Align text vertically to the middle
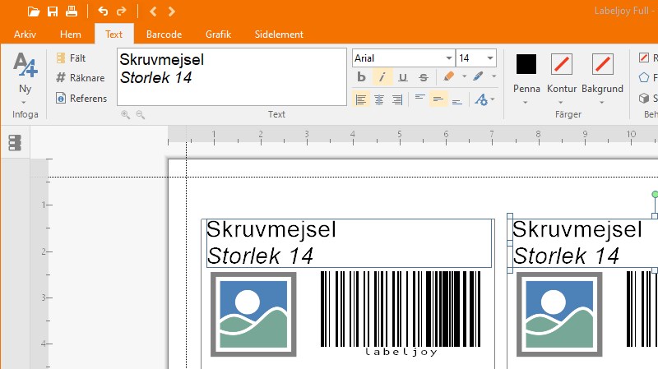The height and width of the screenshot is (369, 658). 438,99
